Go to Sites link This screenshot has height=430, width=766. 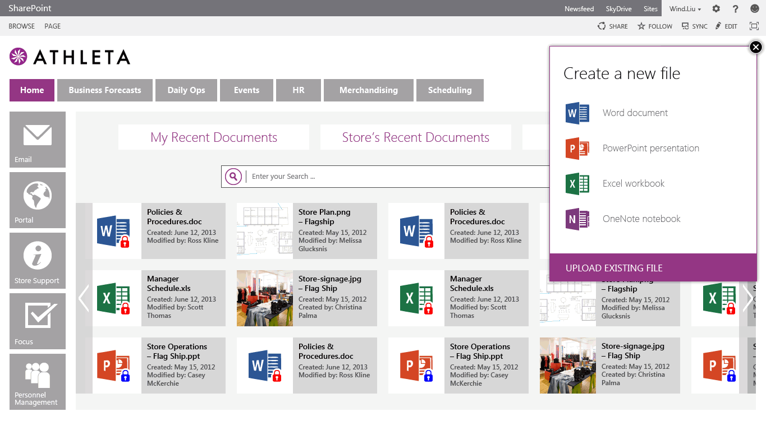[x=650, y=9]
